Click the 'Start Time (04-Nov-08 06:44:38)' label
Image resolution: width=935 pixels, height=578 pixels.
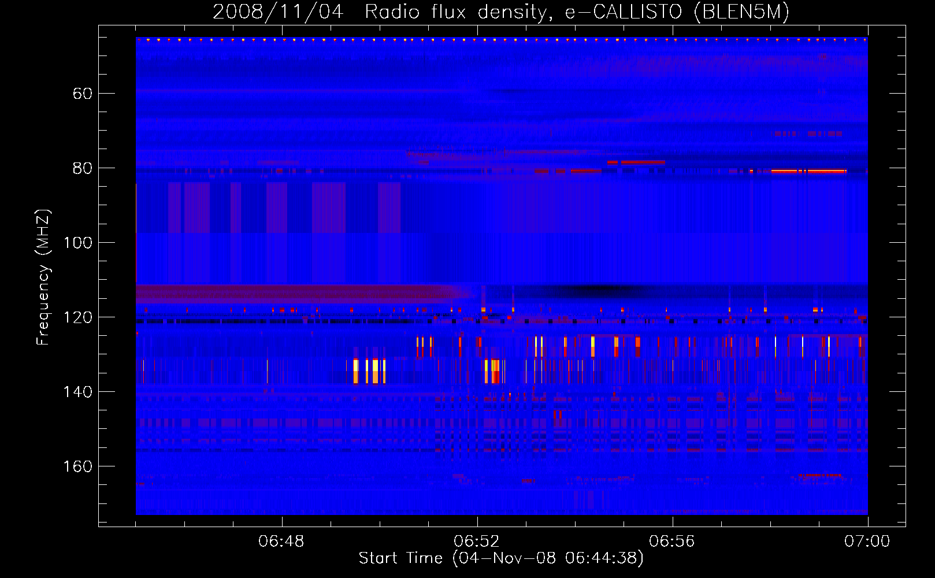pos(501,558)
